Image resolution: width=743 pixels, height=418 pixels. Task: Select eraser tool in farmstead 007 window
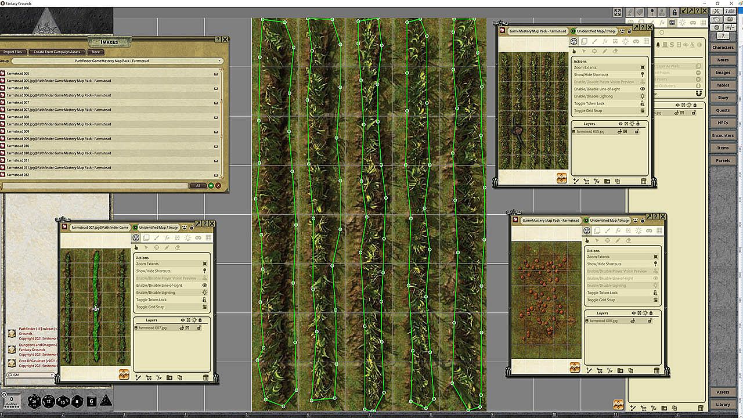[177, 247]
